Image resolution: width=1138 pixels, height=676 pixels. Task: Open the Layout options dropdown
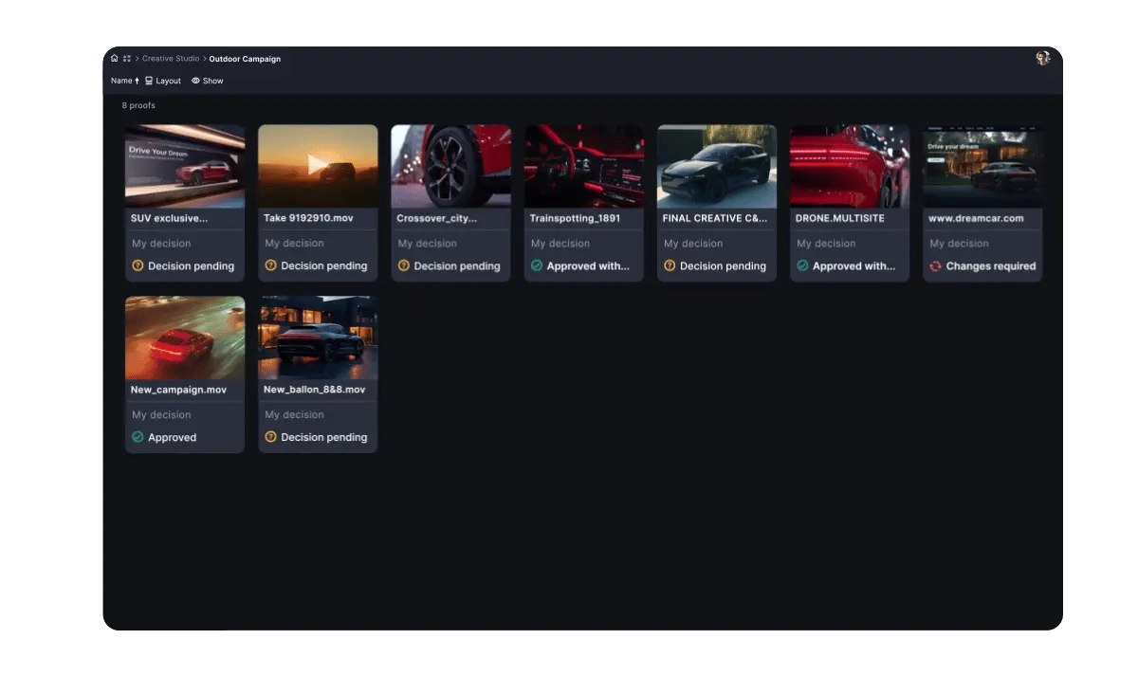163,81
